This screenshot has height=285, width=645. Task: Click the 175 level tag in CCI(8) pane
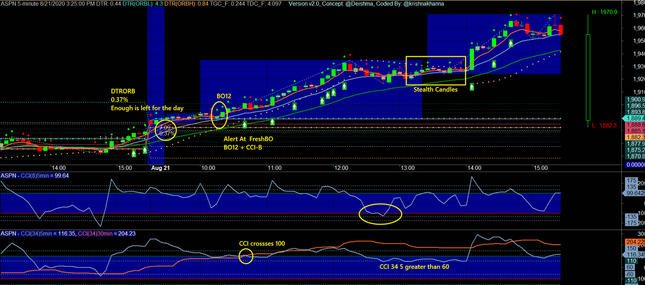631,180
